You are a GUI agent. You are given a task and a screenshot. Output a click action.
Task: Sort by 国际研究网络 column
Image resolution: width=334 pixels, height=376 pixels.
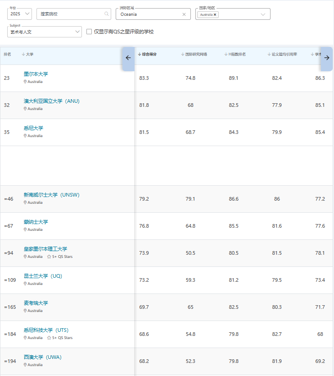[194, 55]
